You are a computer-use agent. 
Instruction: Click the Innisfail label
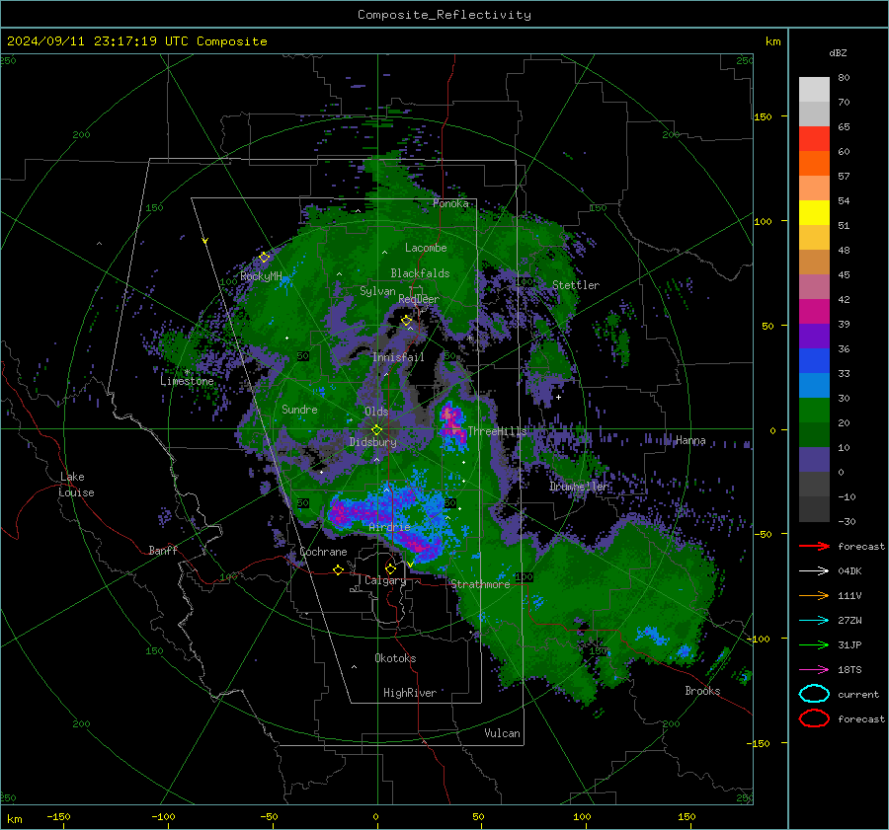point(398,357)
